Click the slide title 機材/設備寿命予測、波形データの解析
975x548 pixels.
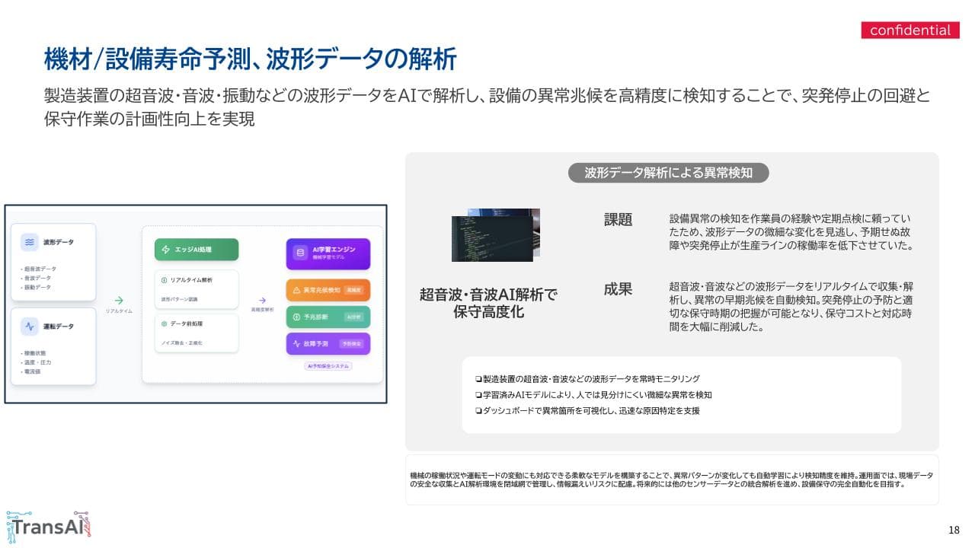(250, 59)
